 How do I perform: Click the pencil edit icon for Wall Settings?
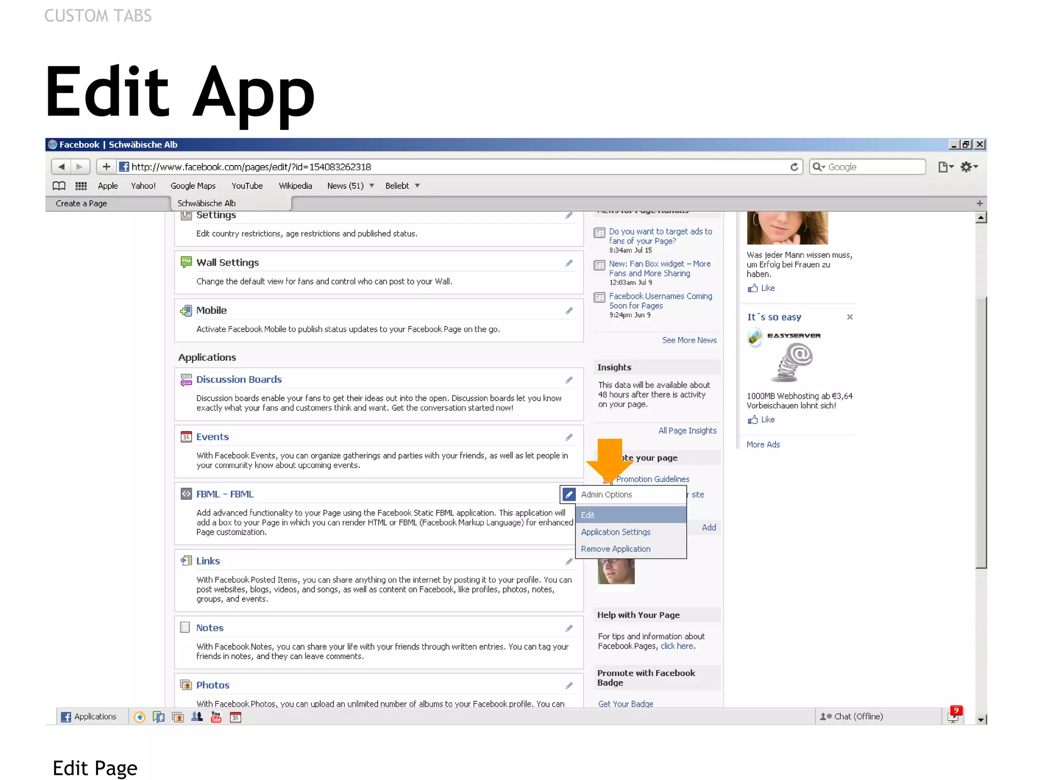click(x=569, y=263)
